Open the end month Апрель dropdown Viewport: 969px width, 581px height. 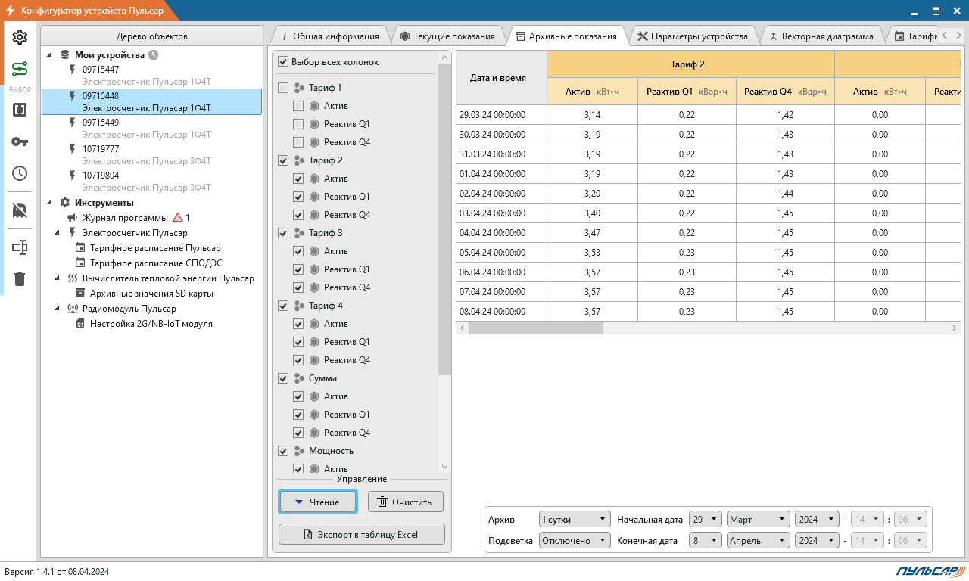pos(759,541)
